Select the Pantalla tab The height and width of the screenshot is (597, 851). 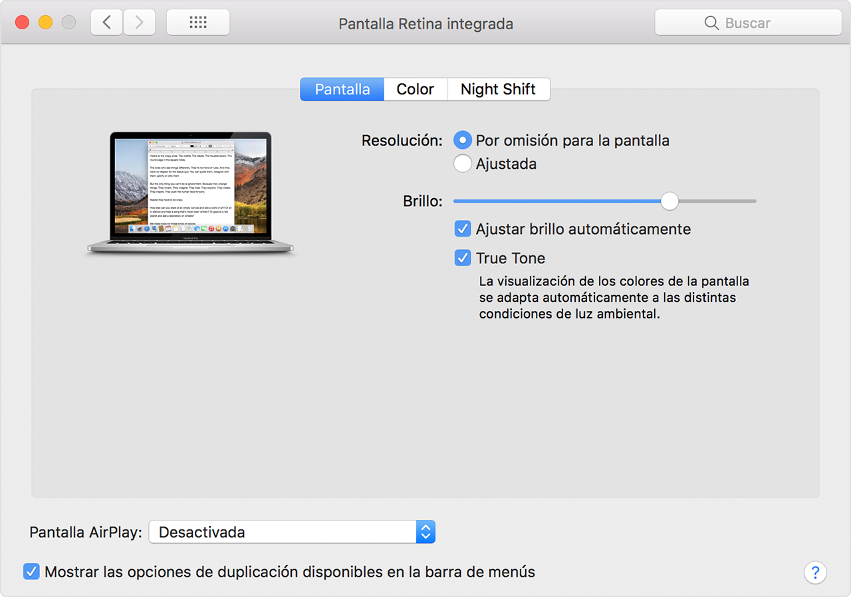(342, 90)
